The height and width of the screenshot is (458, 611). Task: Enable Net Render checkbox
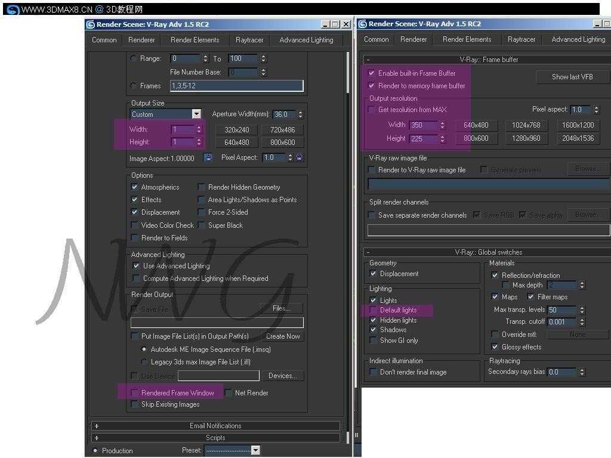[229, 392]
